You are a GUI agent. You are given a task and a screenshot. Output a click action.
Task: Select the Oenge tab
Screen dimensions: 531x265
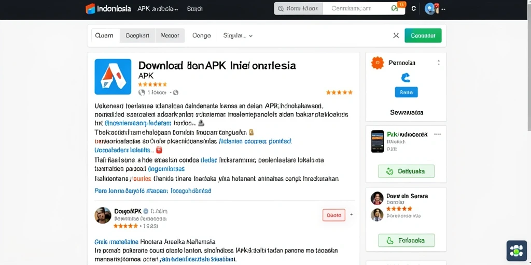(x=202, y=36)
